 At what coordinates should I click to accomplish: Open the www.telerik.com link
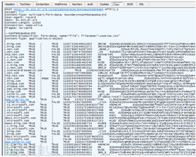pos(18,142)
